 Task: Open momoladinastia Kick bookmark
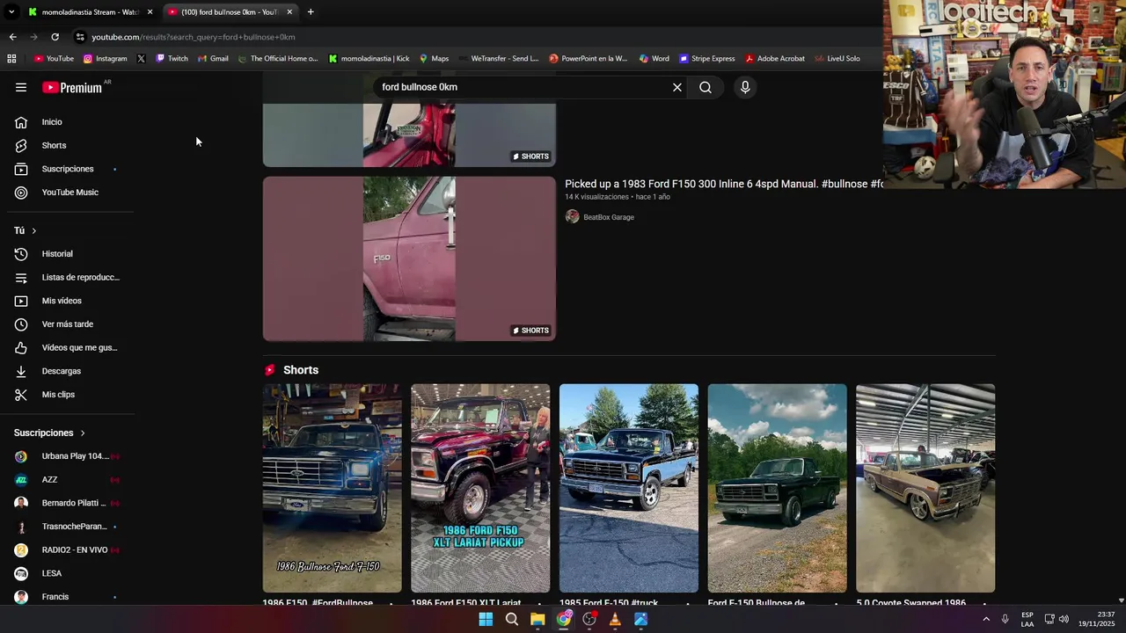click(369, 59)
